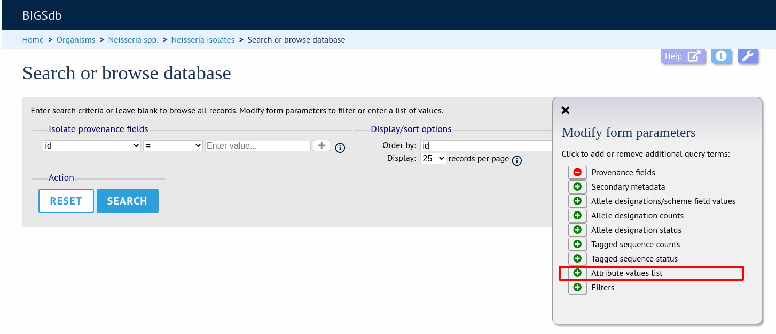Viewport: 776px width, 334px height.
Task: Click the 'Isolate provenance fields' legend
Action: point(99,129)
